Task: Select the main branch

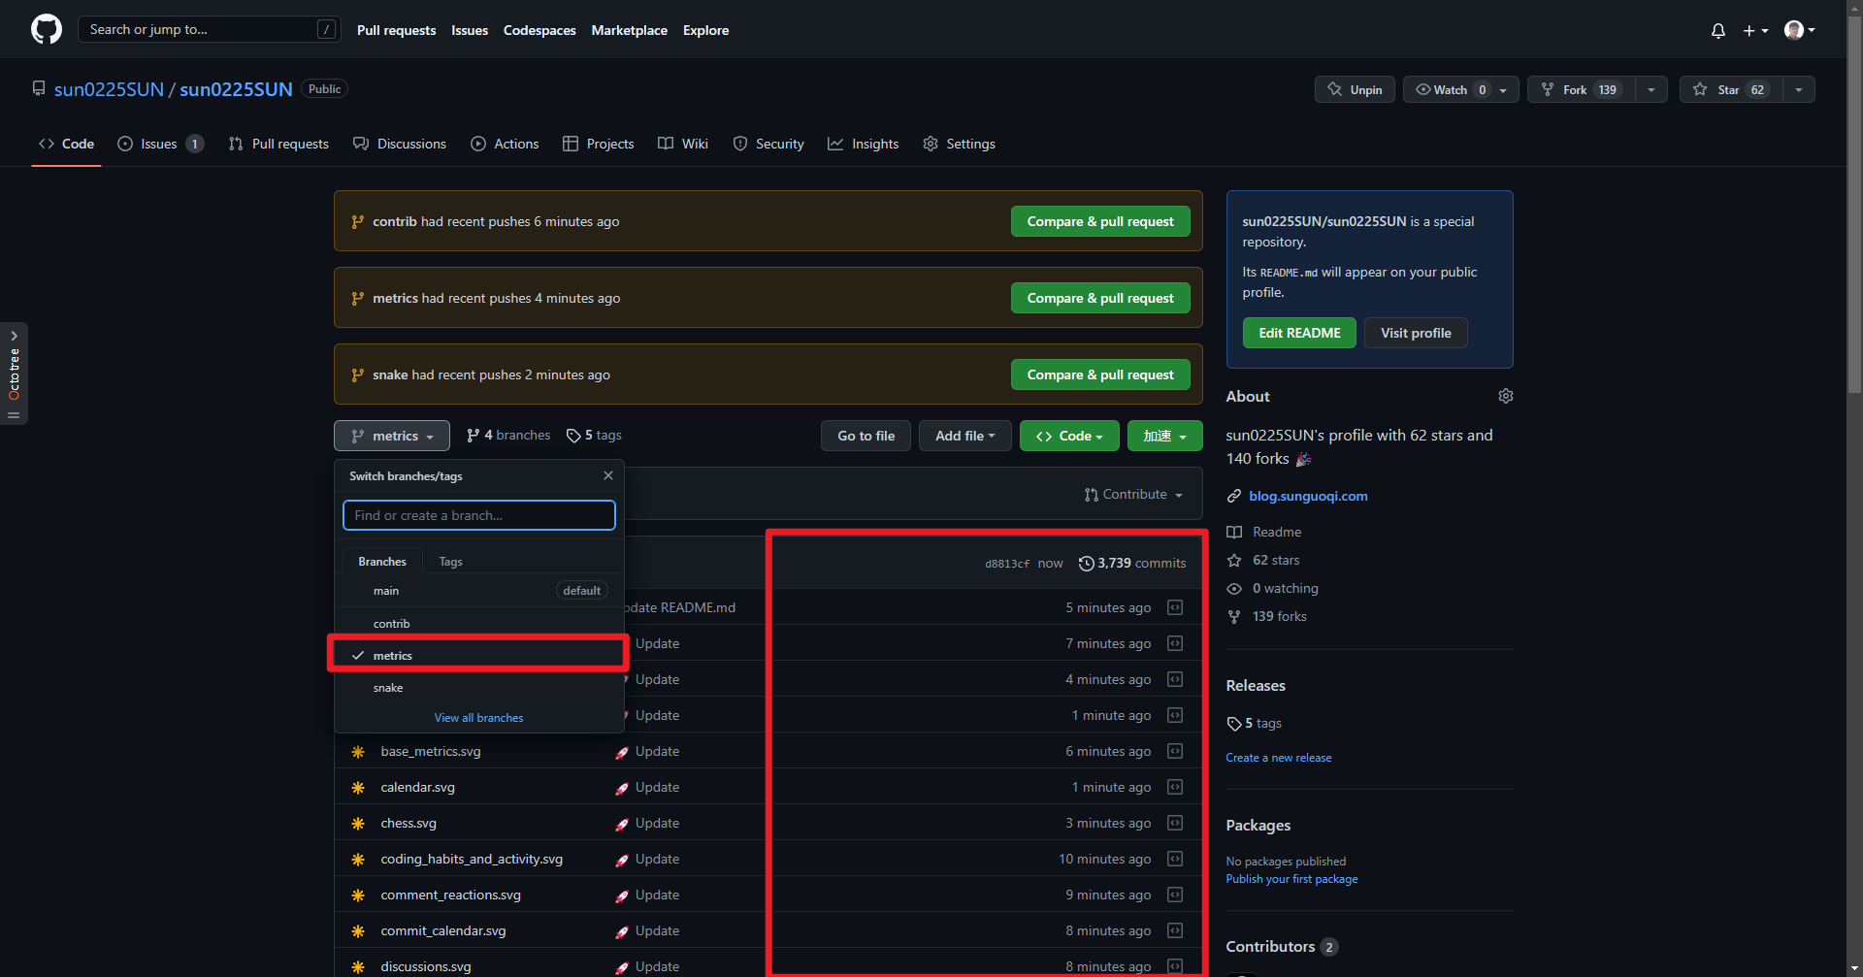Action: [479, 591]
